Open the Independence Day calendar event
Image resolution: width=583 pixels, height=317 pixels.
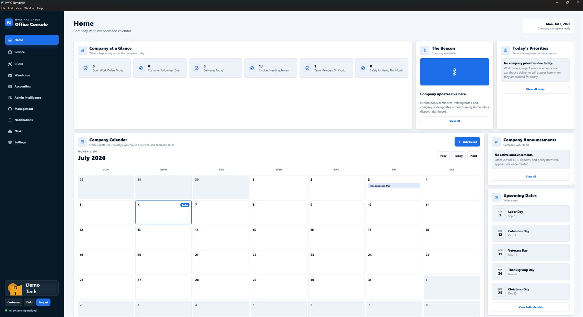point(394,186)
